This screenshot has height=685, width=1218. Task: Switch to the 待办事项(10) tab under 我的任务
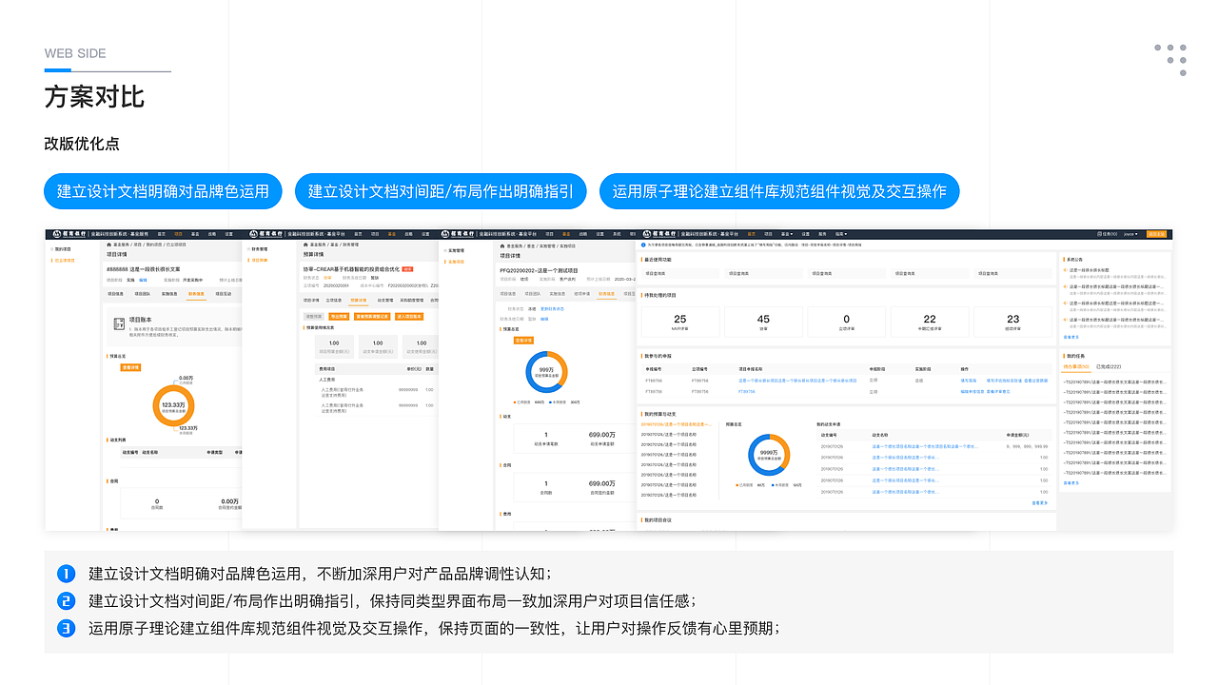coord(1076,366)
